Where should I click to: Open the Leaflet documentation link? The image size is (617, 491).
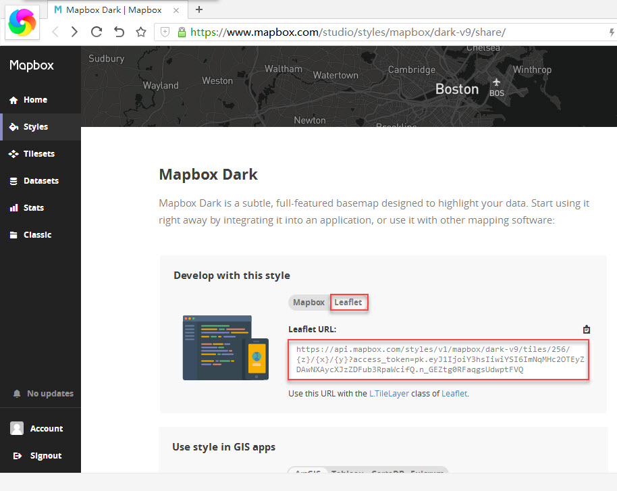point(454,393)
